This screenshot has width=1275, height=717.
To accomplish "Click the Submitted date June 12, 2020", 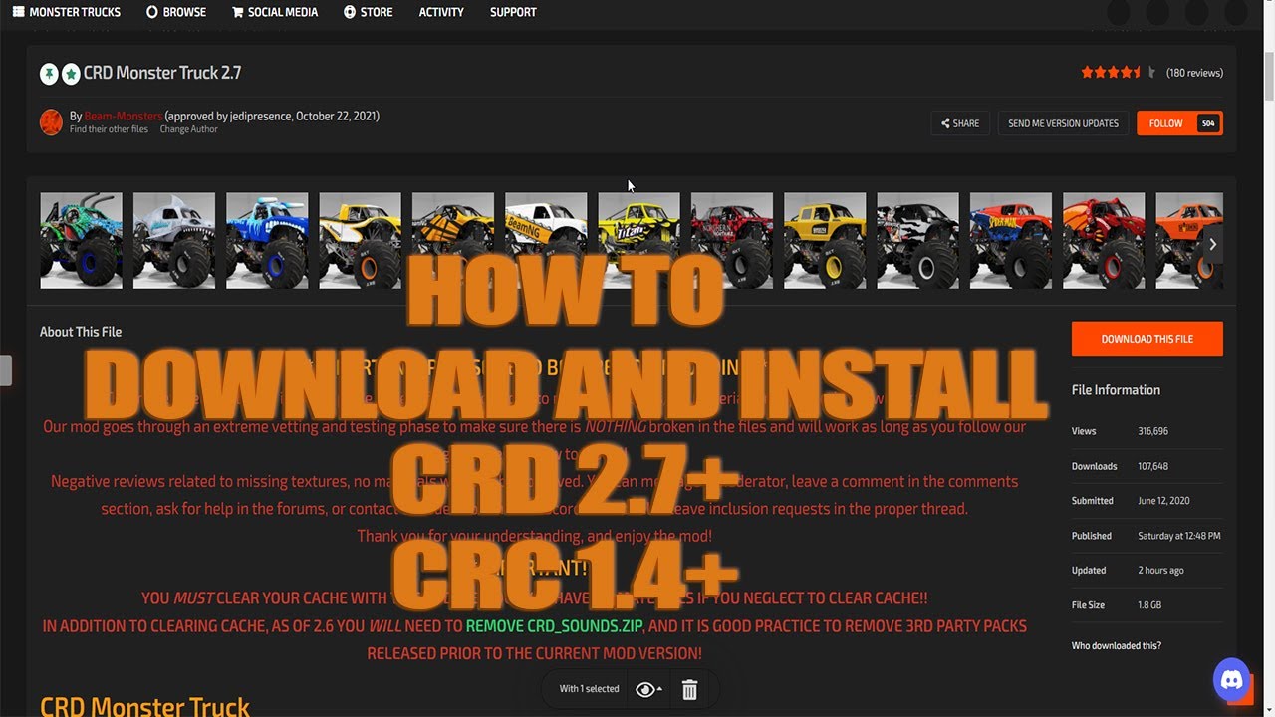I will [x=1163, y=501].
